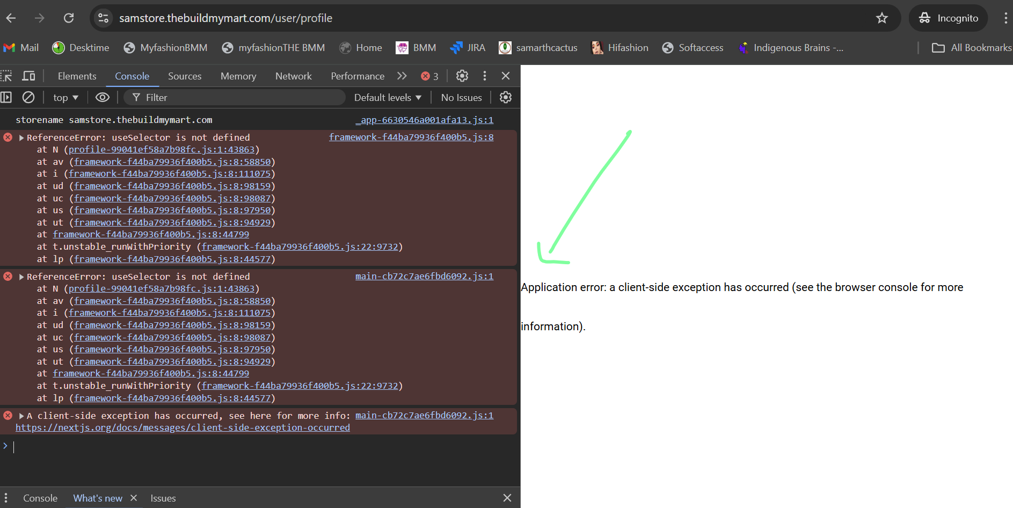The height and width of the screenshot is (508, 1013).
Task: Go back to the previous page
Action: (x=11, y=18)
